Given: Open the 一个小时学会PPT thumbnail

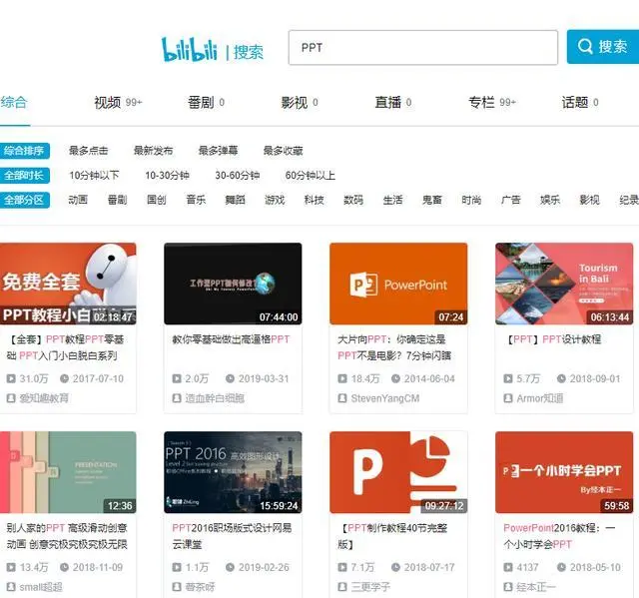Looking at the screenshot, I should [x=564, y=472].
